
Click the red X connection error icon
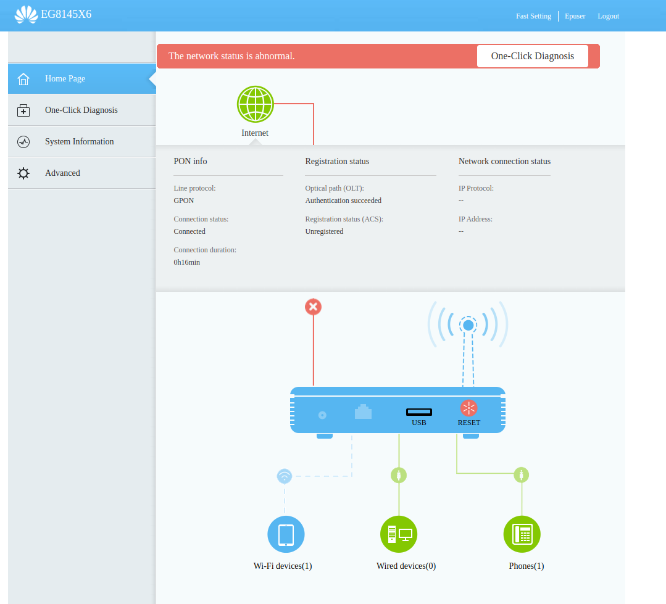314,307
